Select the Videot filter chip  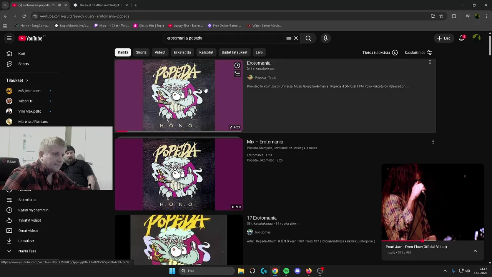click(160, 52)
